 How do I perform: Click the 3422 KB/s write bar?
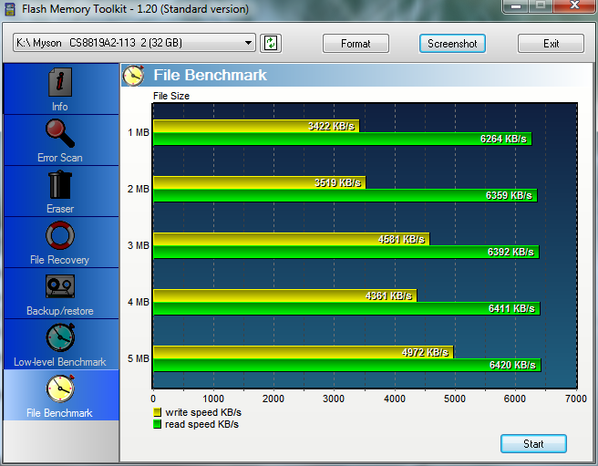[x=256, y=126]
